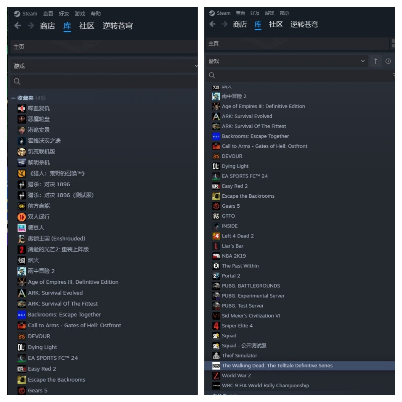Click the search magnifier icon in left library
Image resolution: width=402 pixels, height=402 pixels.
[17, 81]
